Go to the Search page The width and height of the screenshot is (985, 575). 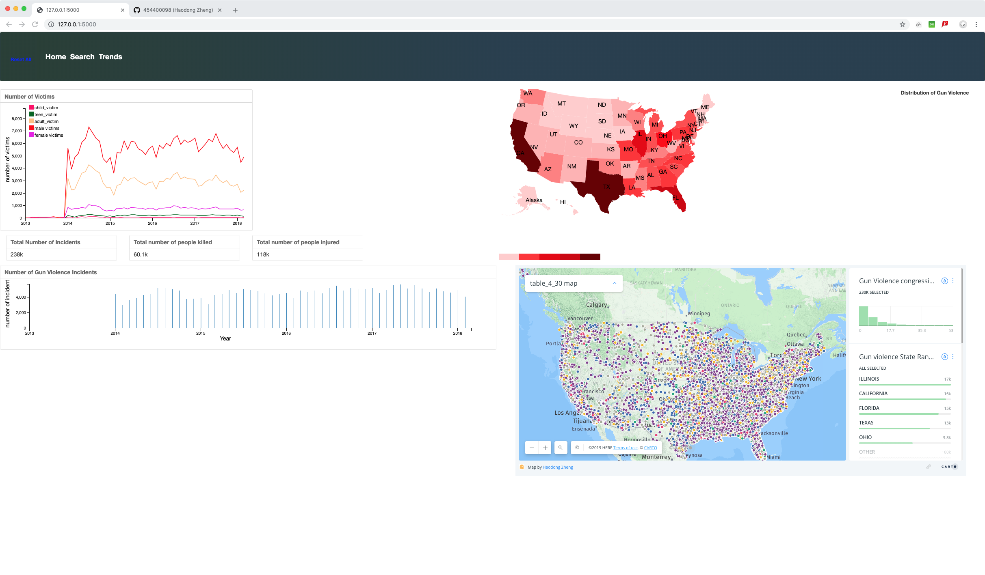pyautogui.click(x=82, y=57)
